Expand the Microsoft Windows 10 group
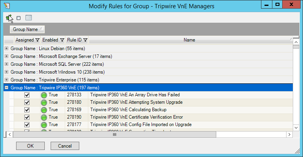Screen dimensions: 303x157 [6, 72]
